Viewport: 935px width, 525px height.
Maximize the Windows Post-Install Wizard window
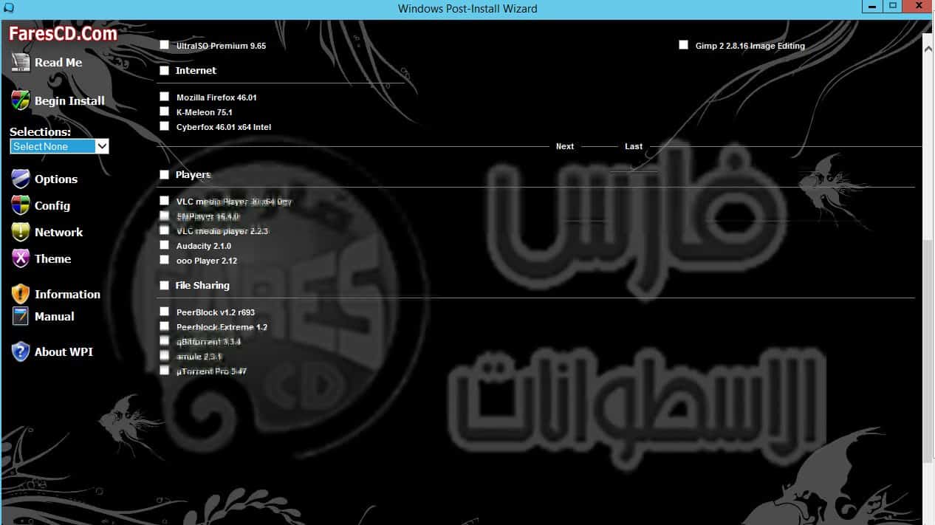[x=892, y=6]
